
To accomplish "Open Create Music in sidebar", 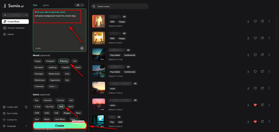I will (15, 22).
